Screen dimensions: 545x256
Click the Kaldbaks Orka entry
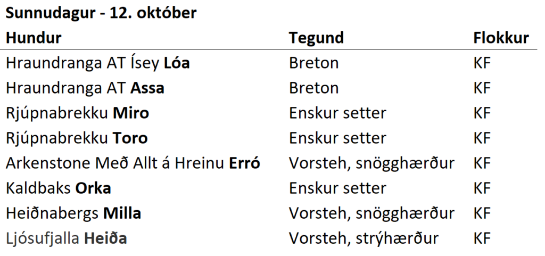[x=59, y=188]
